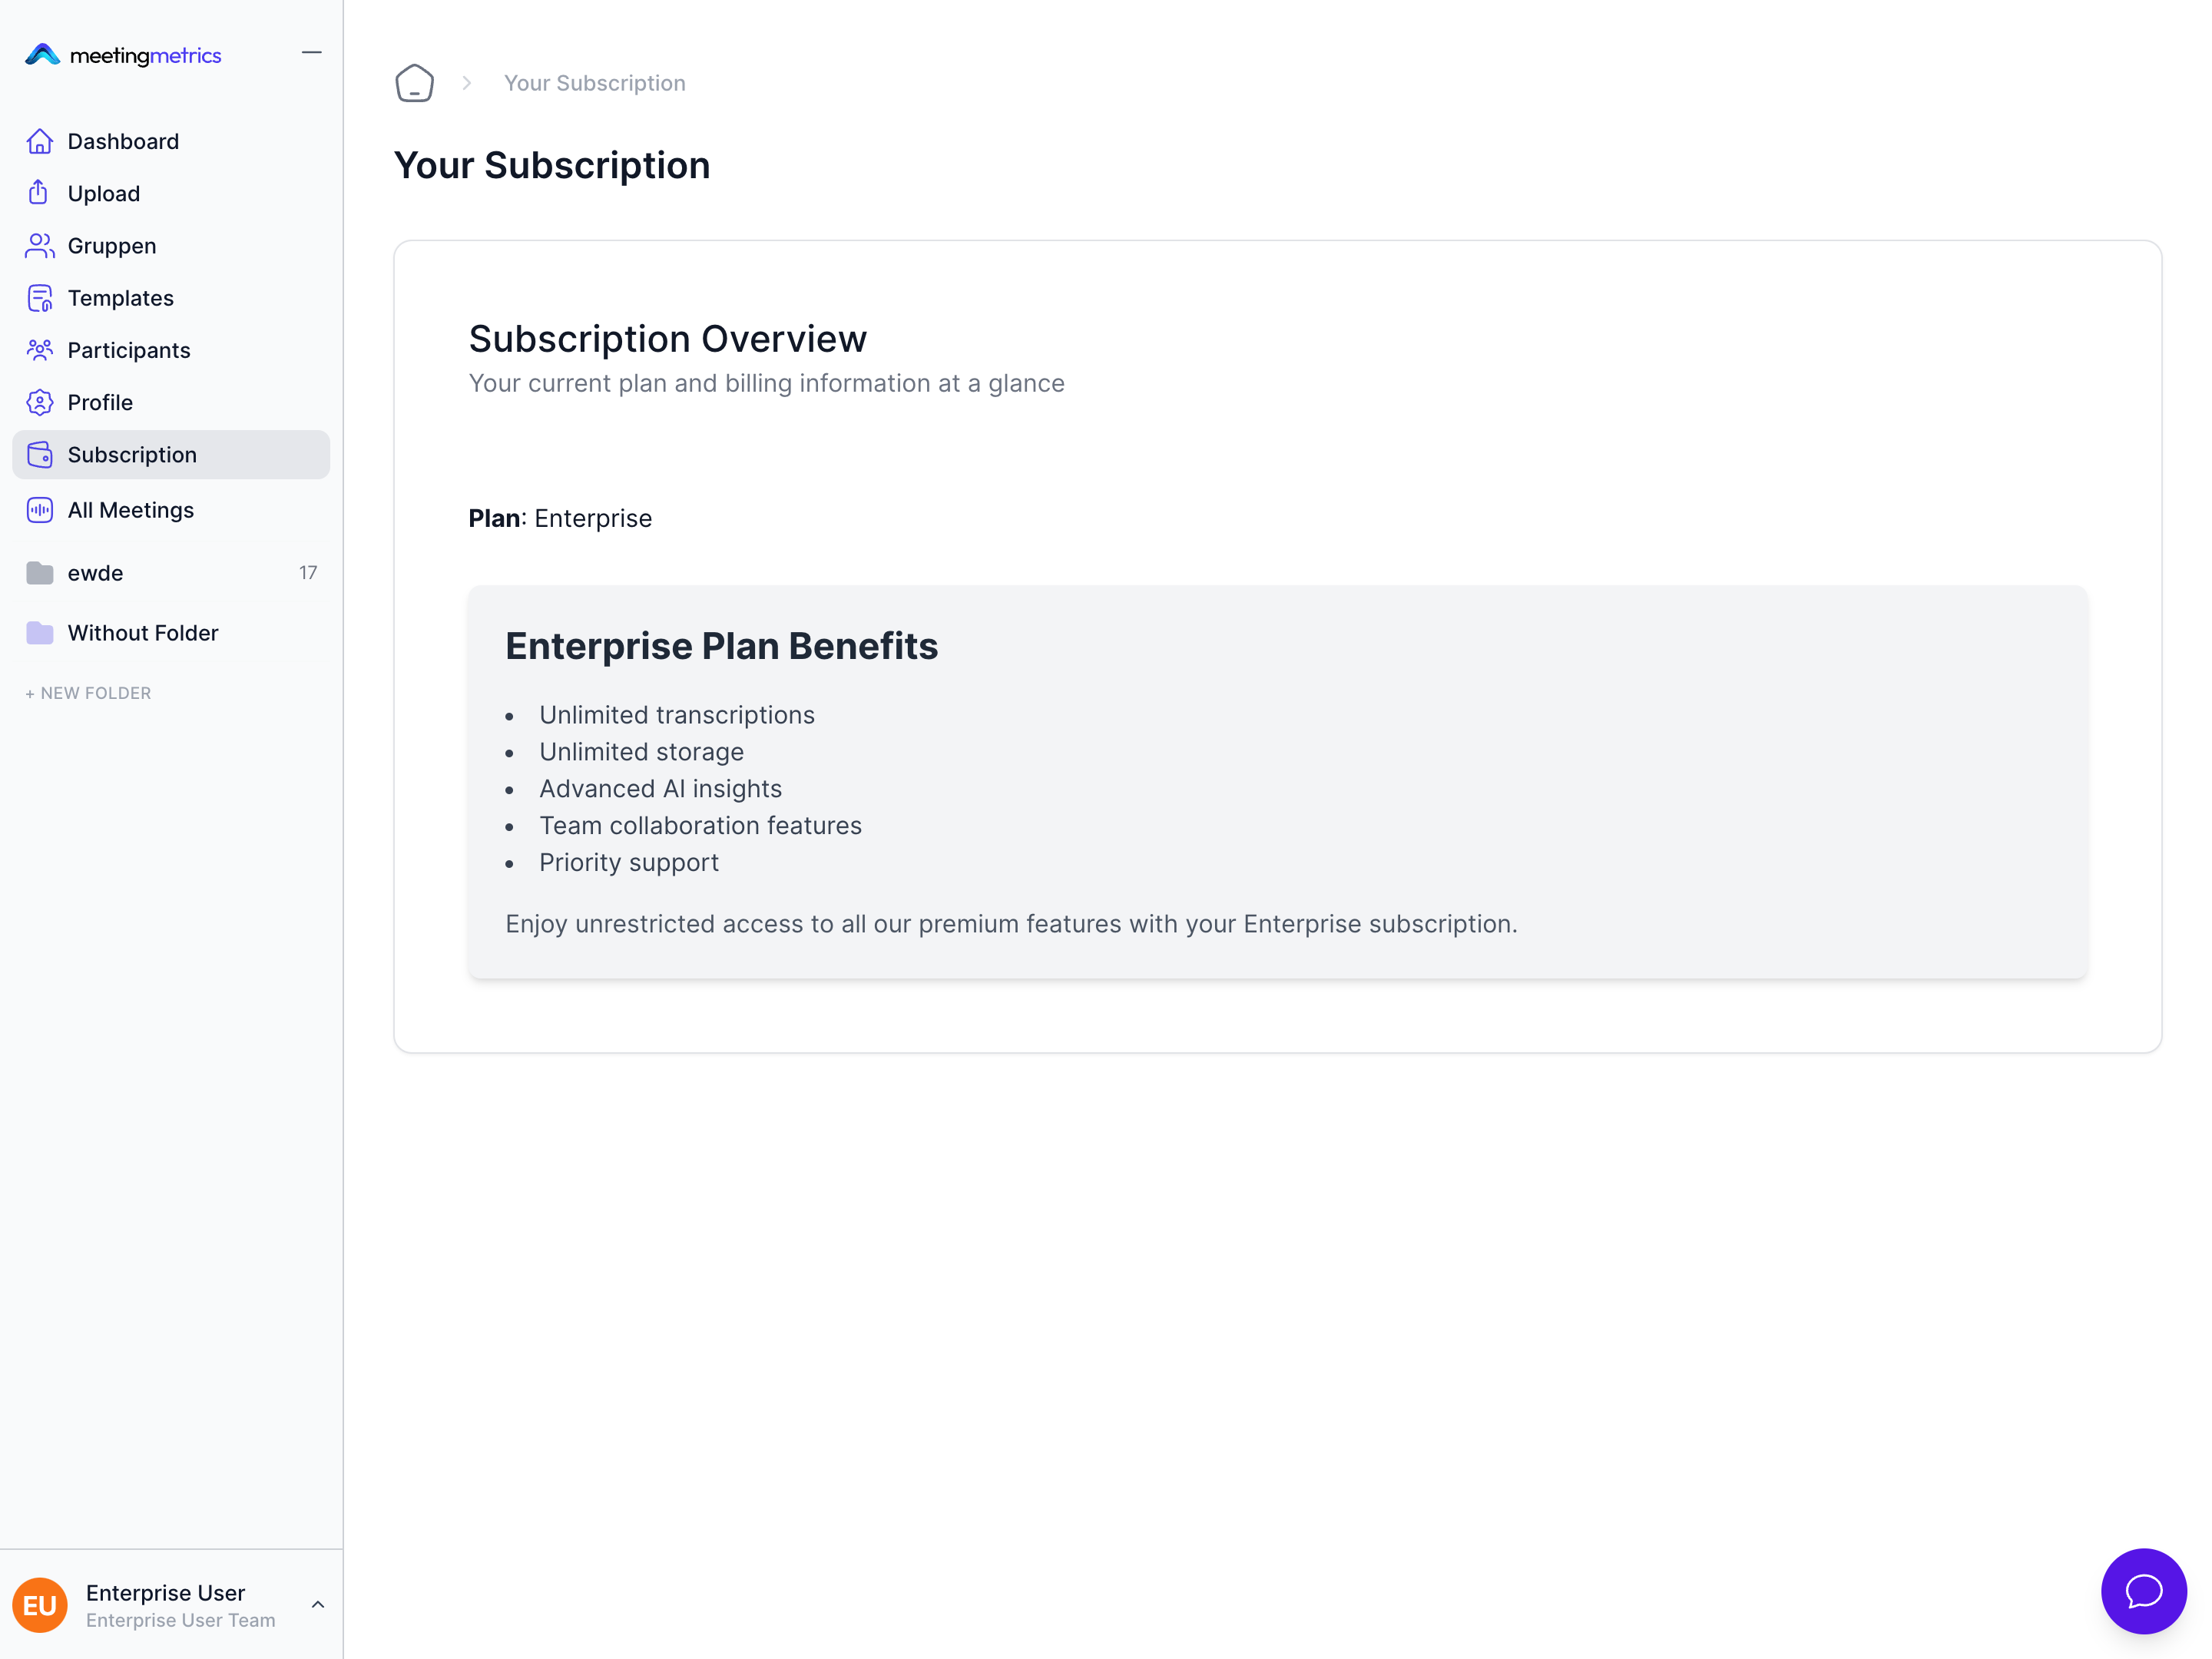Click the Dashboard house icon
The height and width of the screenshot is (1659, 2212).
point(40,142)
